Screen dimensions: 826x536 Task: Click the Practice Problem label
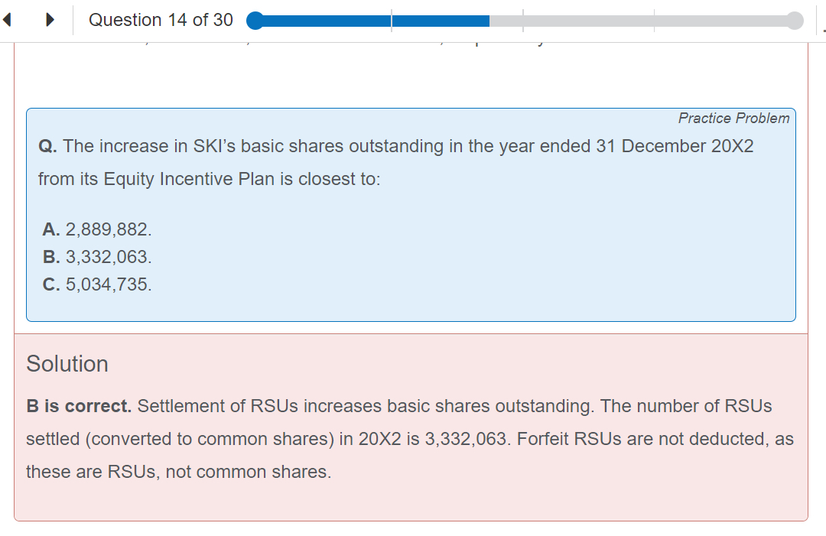(x=733, y=118)
